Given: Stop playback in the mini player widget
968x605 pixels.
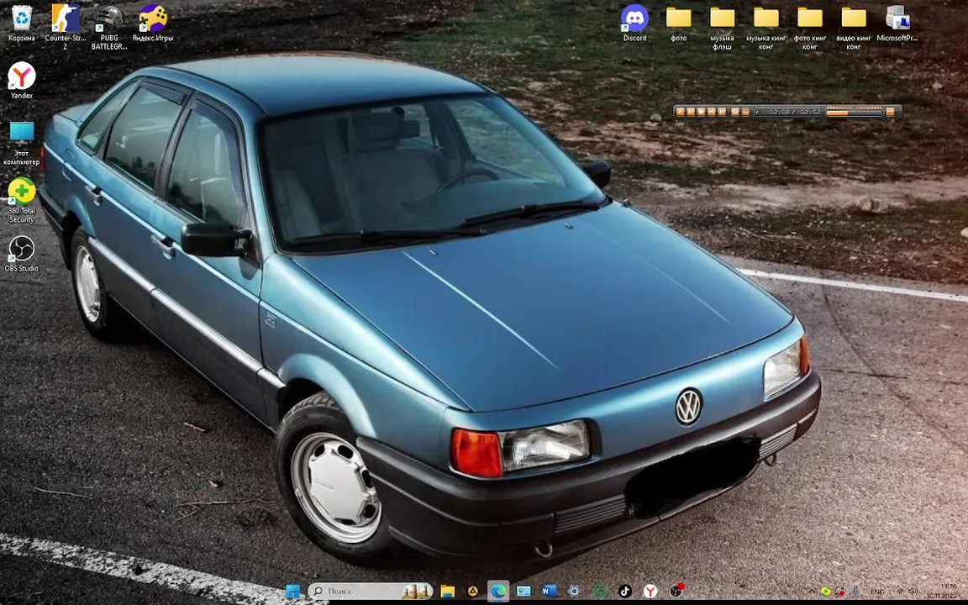Looking at the screenshot, I should [x=701, y=112].
